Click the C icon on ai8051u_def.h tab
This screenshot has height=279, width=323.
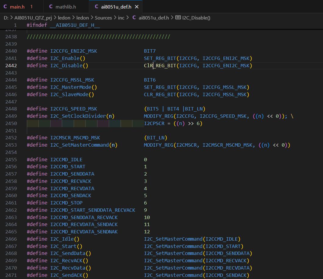tap(97, 7)
